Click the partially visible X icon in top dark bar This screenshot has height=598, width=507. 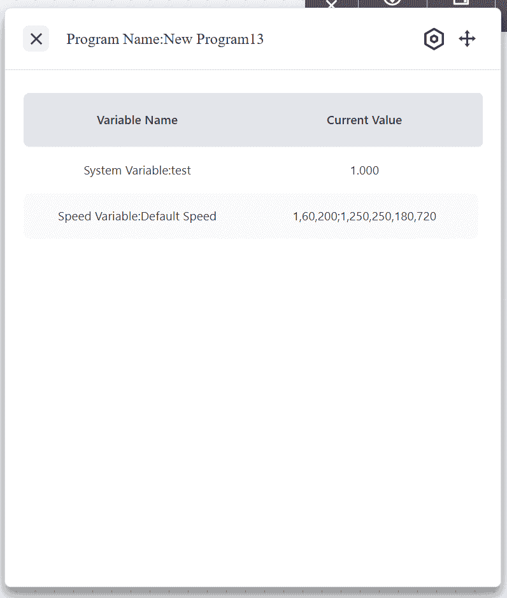[x=331, y=3]
